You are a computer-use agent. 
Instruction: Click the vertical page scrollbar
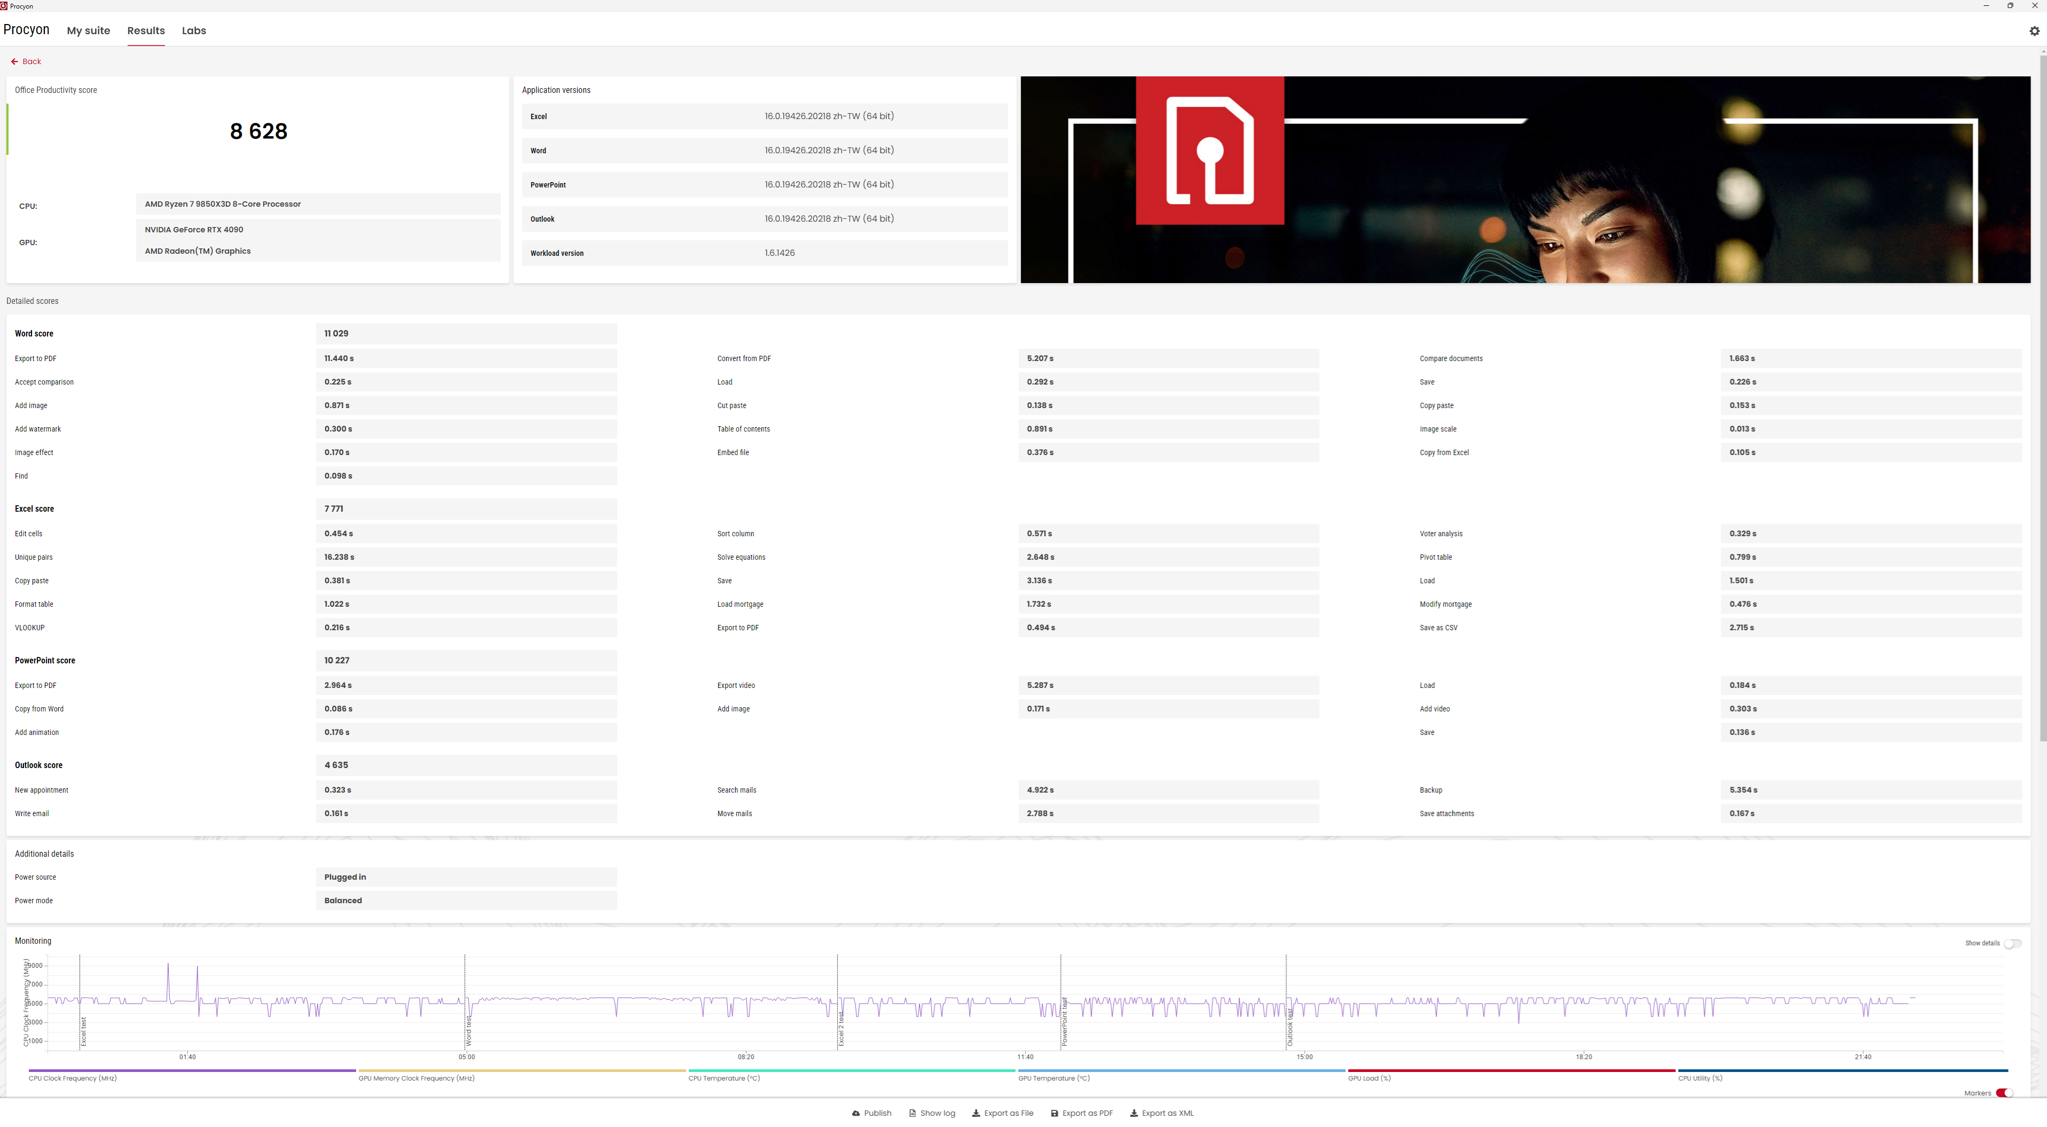(x=2042, y=397)
